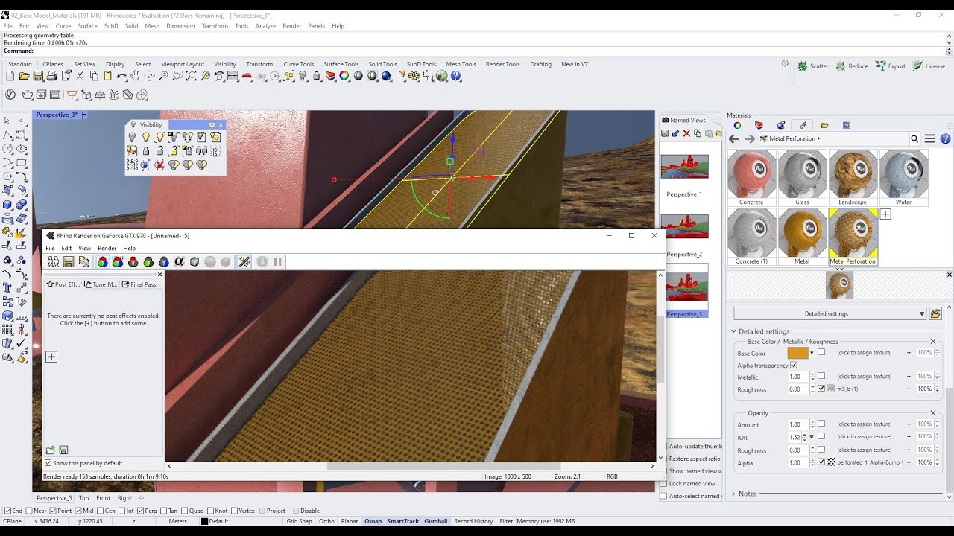Click the Default layer black swatch
This screenshot has height=536, width=954.
[205, 521]
